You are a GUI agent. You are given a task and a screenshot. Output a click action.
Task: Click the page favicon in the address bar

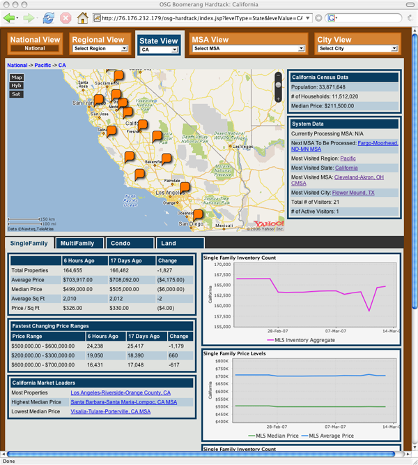click(x=97, y=18)
